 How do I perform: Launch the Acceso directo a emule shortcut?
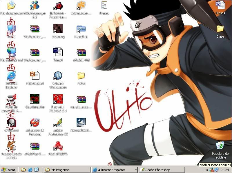[11, 146]
